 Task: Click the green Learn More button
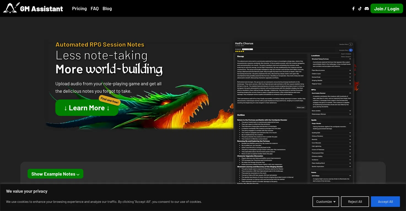pyautogui.click(x=87, y=108)
